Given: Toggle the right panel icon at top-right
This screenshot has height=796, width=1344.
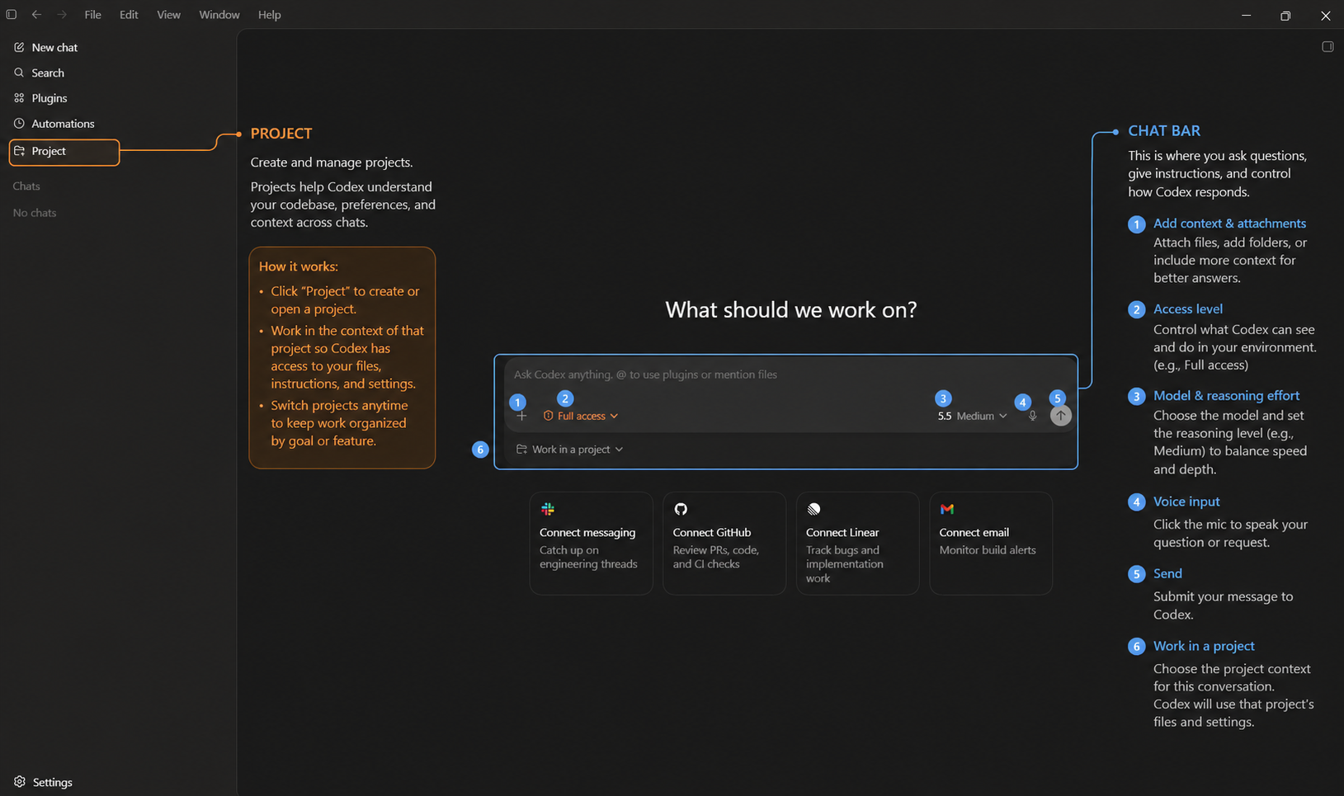Looking at the screenshot, I should [1327, 47].
